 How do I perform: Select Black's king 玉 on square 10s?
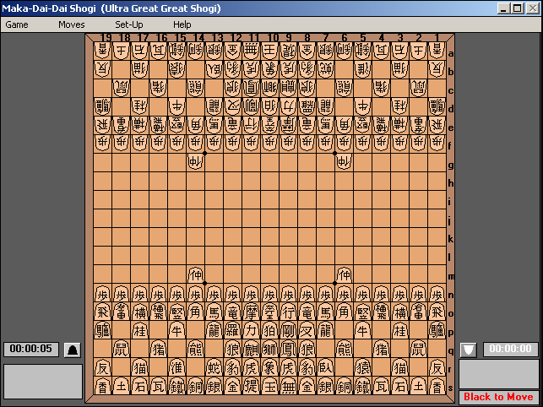pos(269,387)
